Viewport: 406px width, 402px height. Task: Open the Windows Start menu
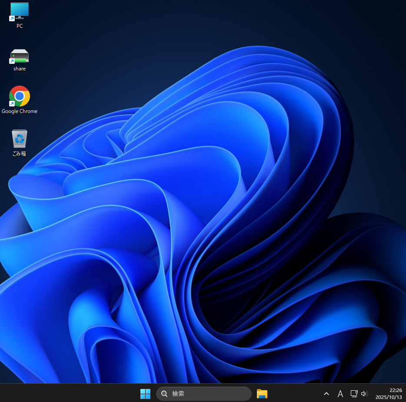pyautogui.click(x=145, y=394)
